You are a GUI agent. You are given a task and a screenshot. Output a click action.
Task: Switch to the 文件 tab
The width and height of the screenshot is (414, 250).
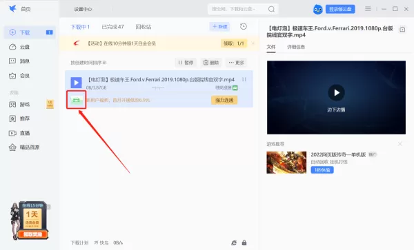click(x=271, y=47)
